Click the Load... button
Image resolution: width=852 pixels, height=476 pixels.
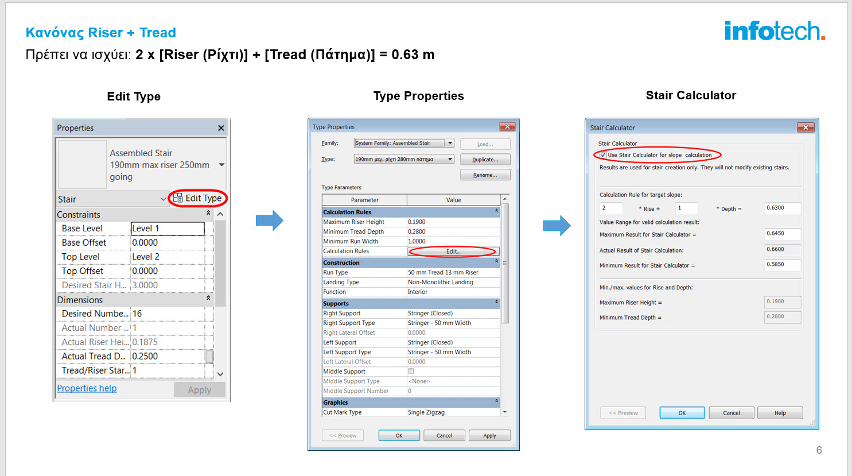pos(485,144)
